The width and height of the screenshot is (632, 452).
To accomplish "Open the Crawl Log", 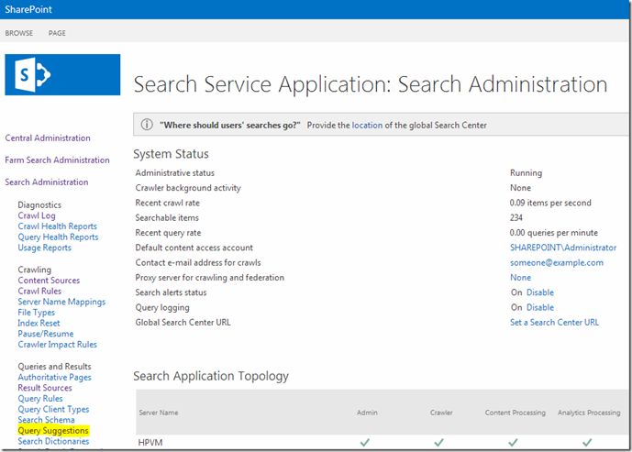I will click(x=37, y=215).
